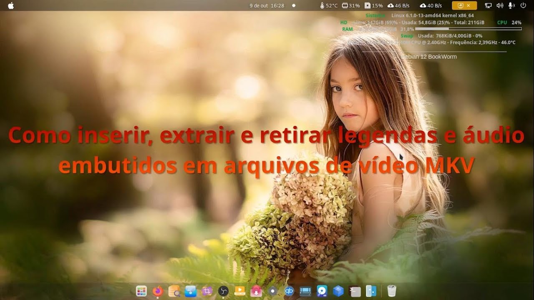
Task: Stop screen sharing with the yellow indicator's X
Action: (x=469, y=5)
